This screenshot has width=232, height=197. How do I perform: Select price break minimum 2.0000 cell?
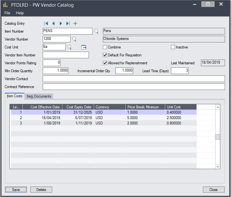pyautogui.click(x=146, y=123)
